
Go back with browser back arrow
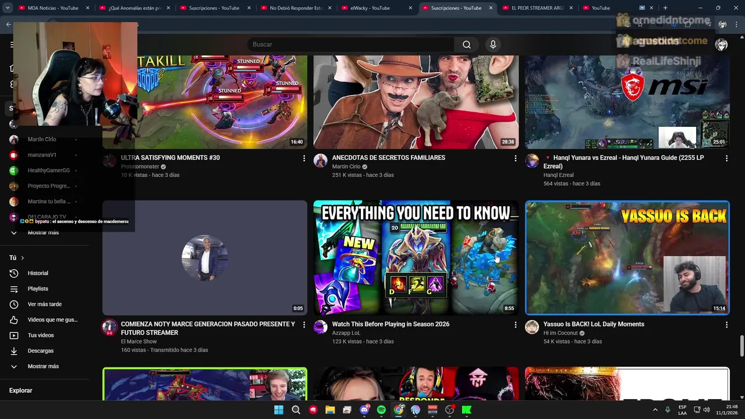click(x=8, y=24)
